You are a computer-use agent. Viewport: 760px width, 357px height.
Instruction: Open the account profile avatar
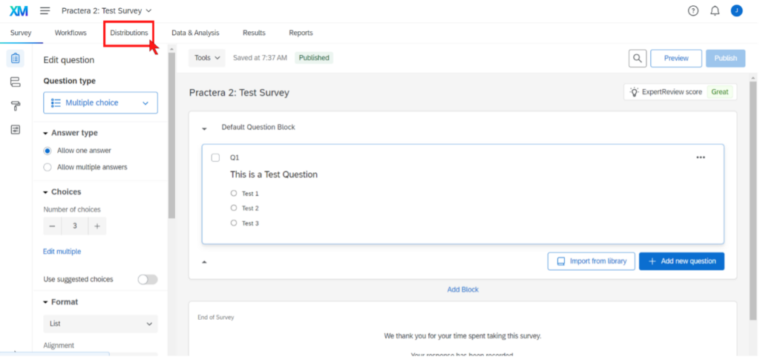736,10
